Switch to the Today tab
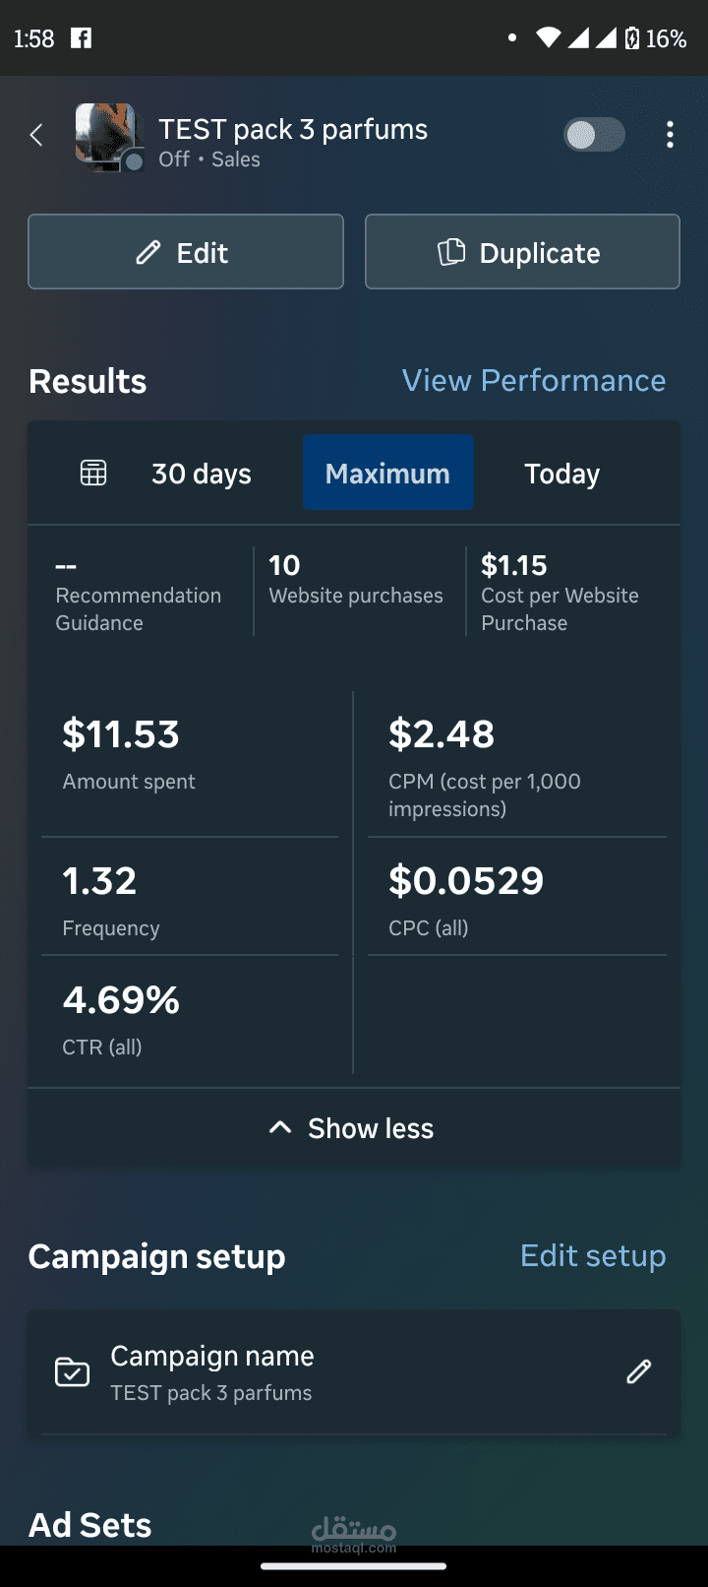The height and width of the screenshot is (1587, 708). [x=560, y=473]
